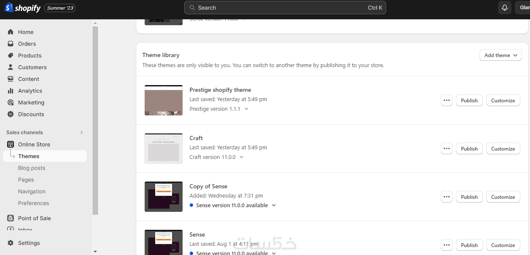Click the Discounts badge icon
The height and width of the screenshot is (255, 530).
(x=11, y=114)
